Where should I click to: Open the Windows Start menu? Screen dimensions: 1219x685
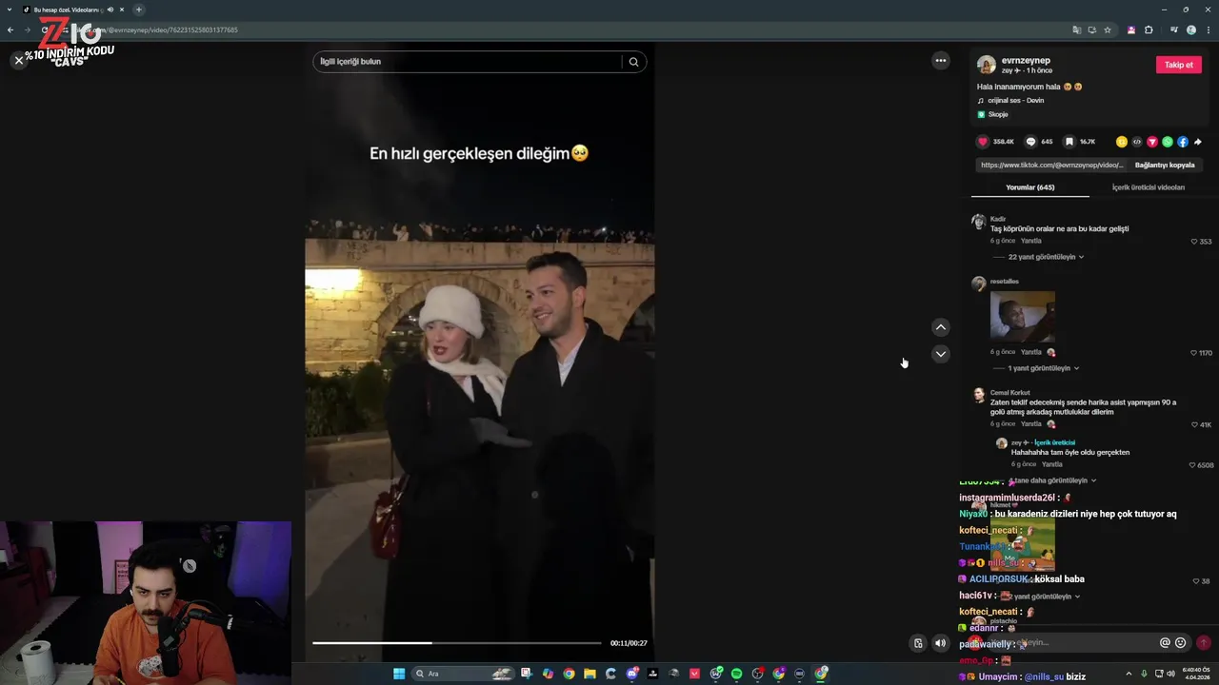(399, 674)
